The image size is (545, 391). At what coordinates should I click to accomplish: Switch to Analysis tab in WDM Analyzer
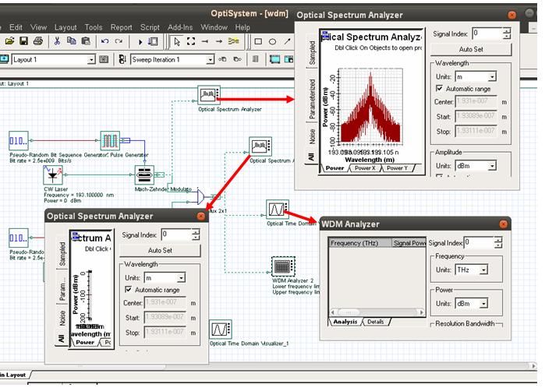[x=345, y=322]
